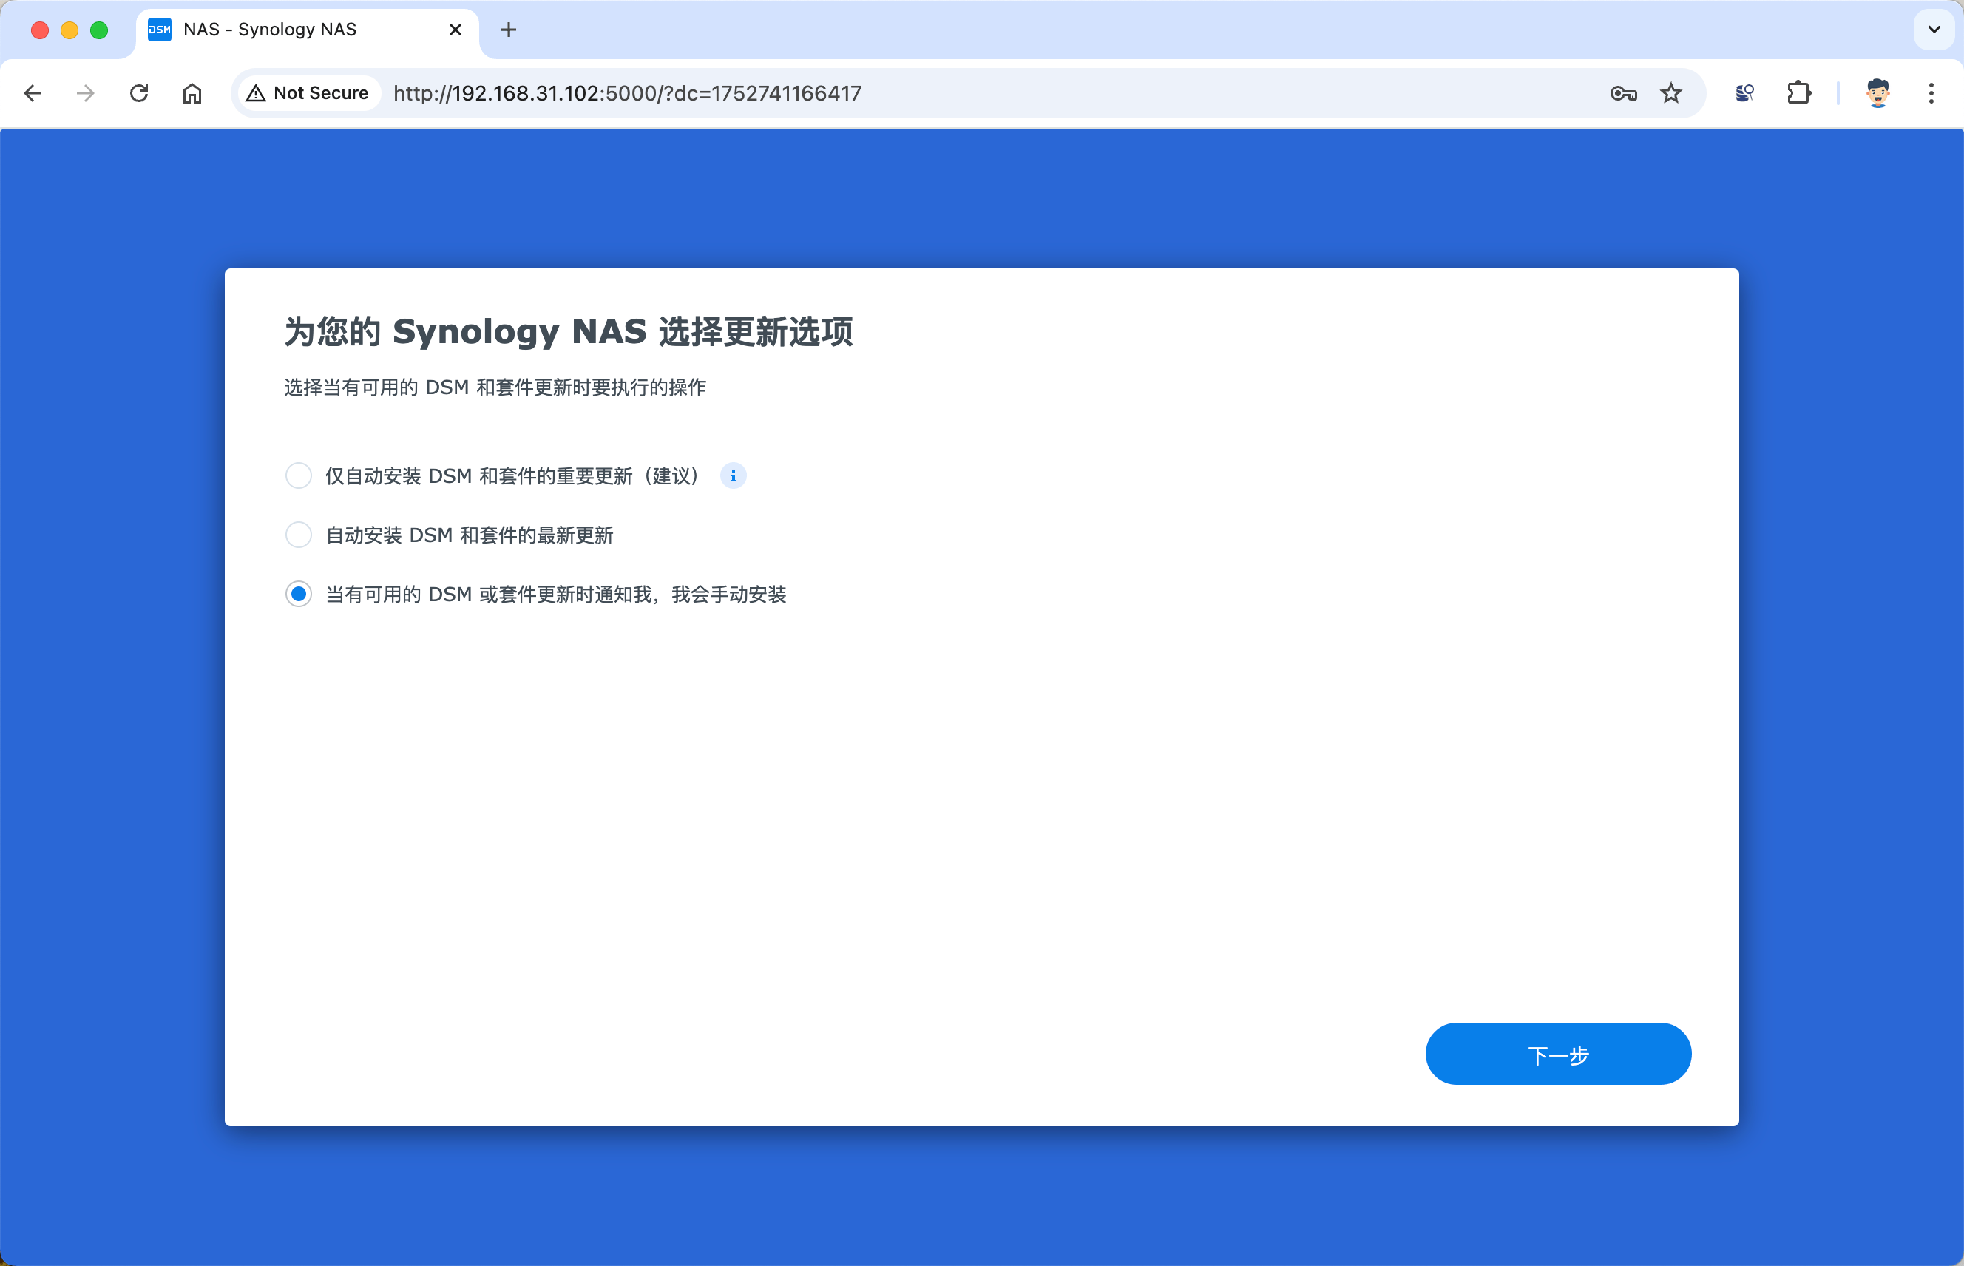
Task: Click the yellow minimize window button
Action: (69, 30)
